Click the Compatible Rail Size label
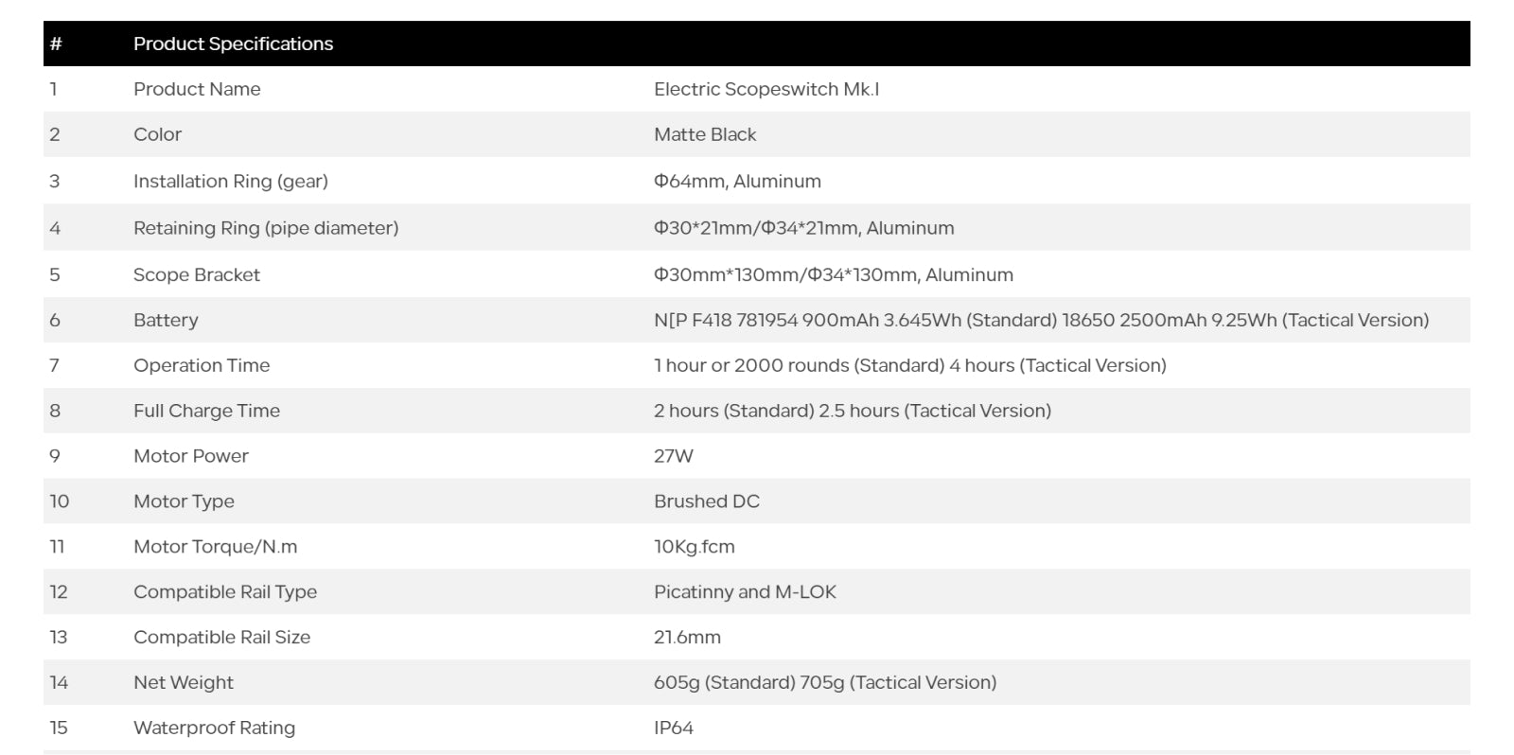Viewport: 1514px width, 755px height. 221,638
